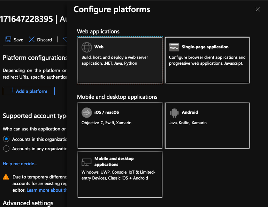
Task: Choose the iOS / macOS platform title
Action: coord(107,112)
